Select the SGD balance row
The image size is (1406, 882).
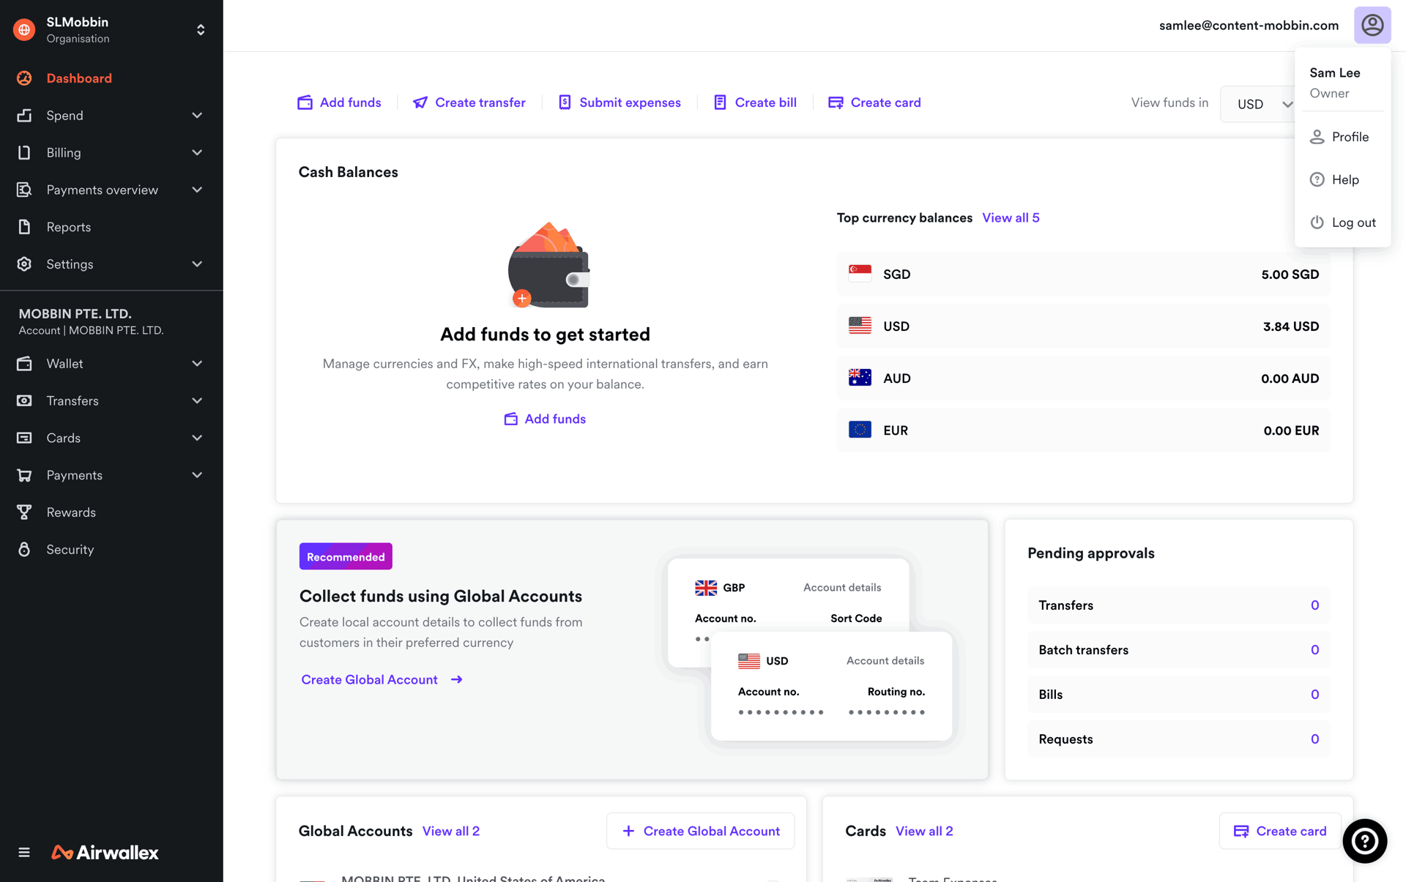[x=1083, y=274]
